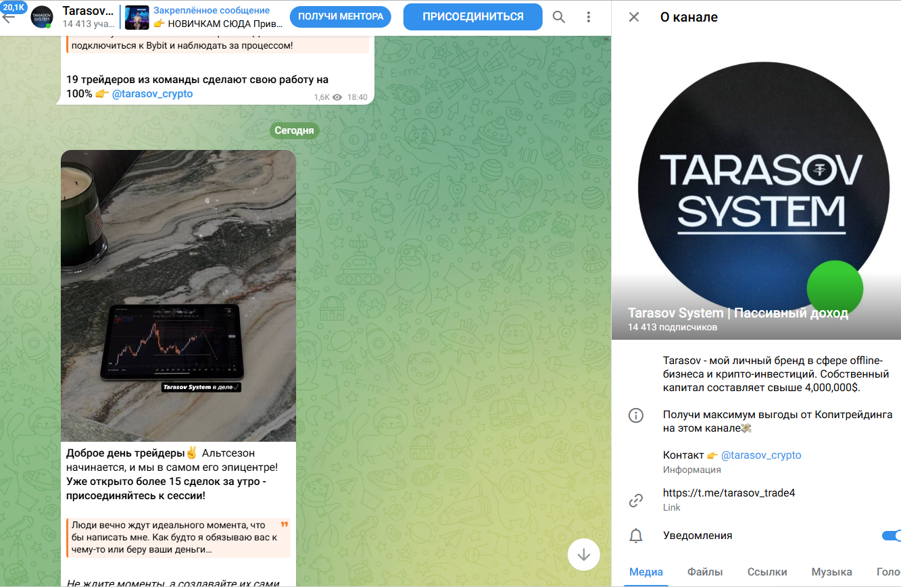
Task: Click the notifications bell icon
Action: 635,535
